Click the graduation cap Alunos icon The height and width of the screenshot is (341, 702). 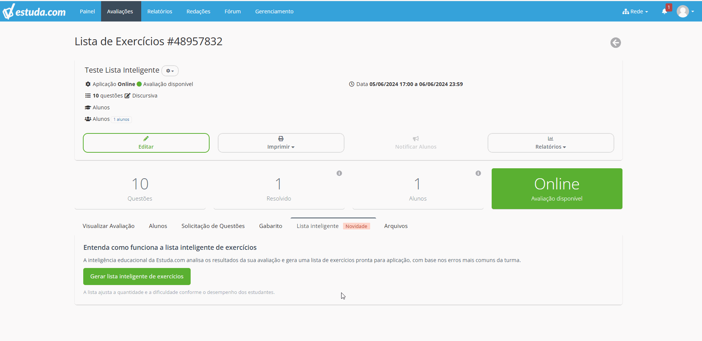(88, 107)
